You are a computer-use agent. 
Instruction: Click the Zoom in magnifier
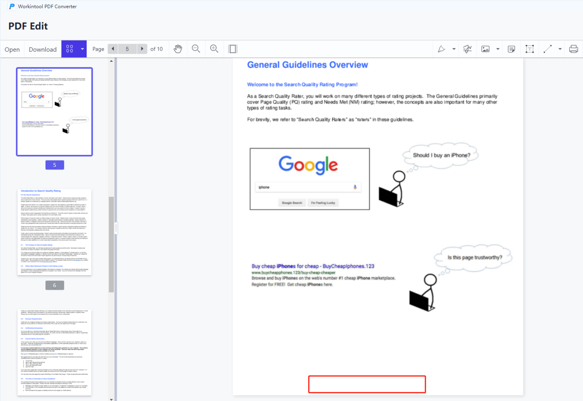(x=214, y=49)
